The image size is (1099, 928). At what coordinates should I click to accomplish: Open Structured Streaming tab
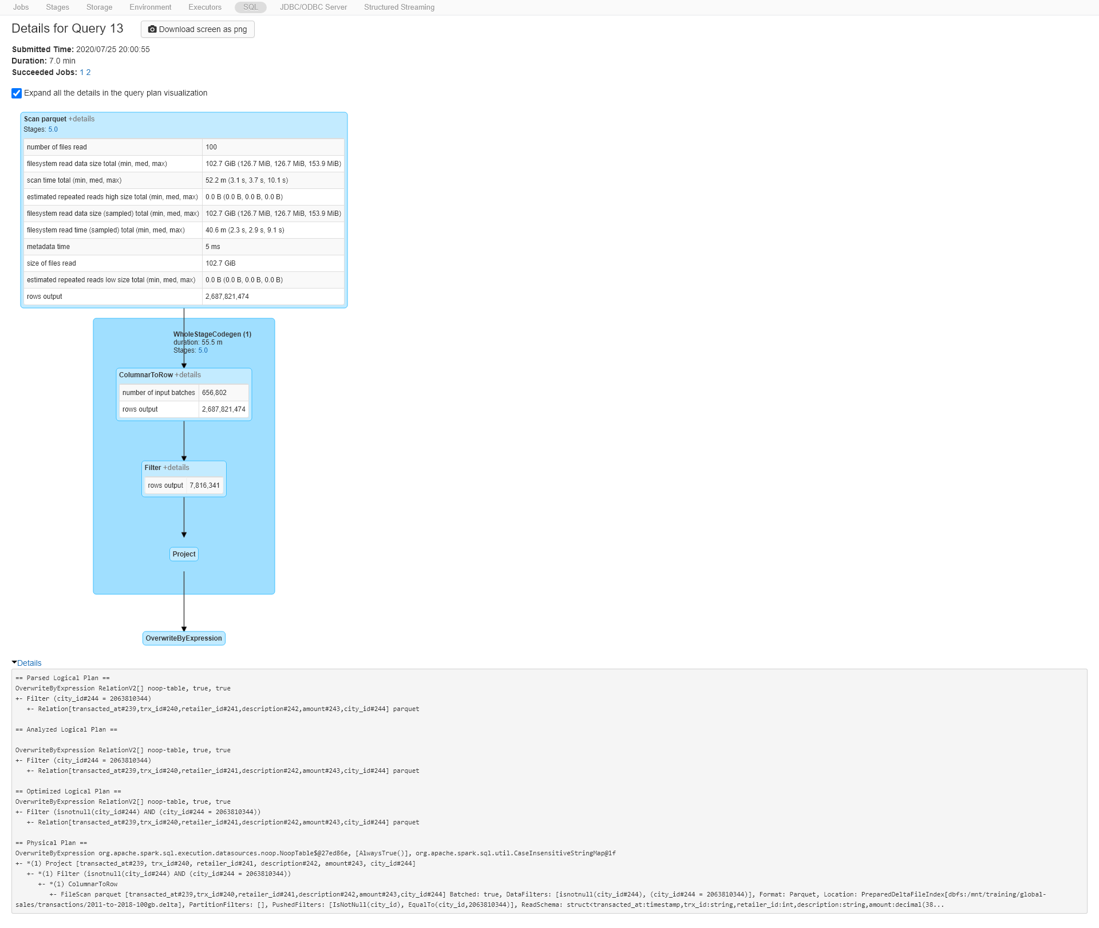[x=399, y=7]
